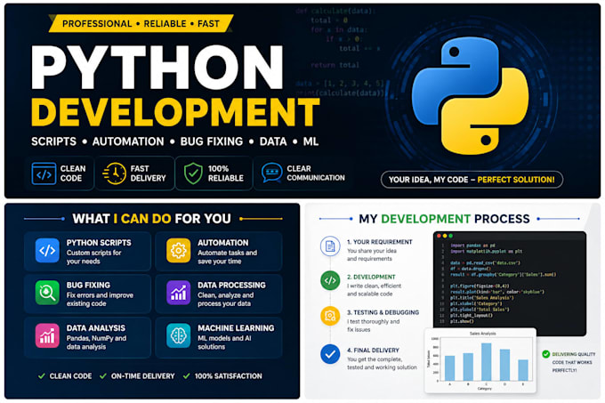This screenshot has width=605, height=403.
Task: Click the My Development Process heading
Action: pyautogui.click(x=444, y=219)
